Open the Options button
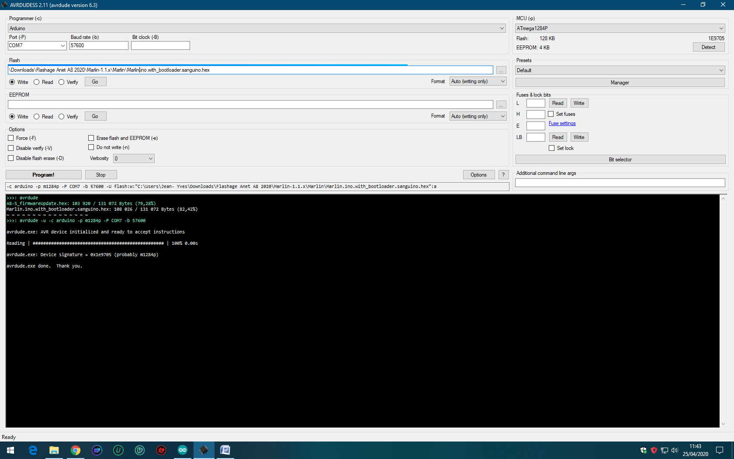 pos(479,175)
